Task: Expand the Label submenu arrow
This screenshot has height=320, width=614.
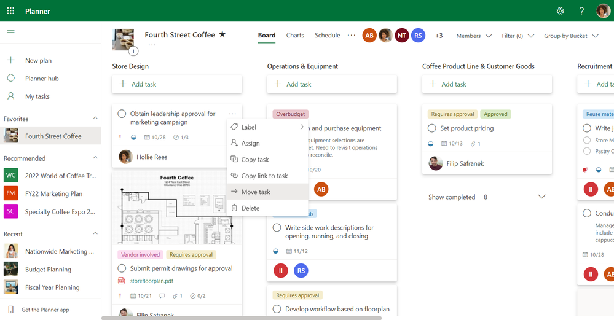Action: click(302, 127)
